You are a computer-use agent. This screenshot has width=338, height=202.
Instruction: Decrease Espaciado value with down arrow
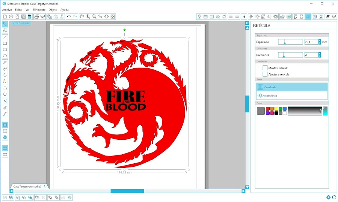coord(320,43)
